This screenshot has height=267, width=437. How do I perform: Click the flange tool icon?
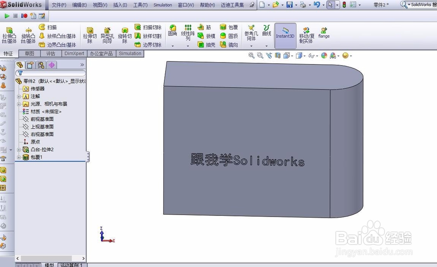point(324,33)
